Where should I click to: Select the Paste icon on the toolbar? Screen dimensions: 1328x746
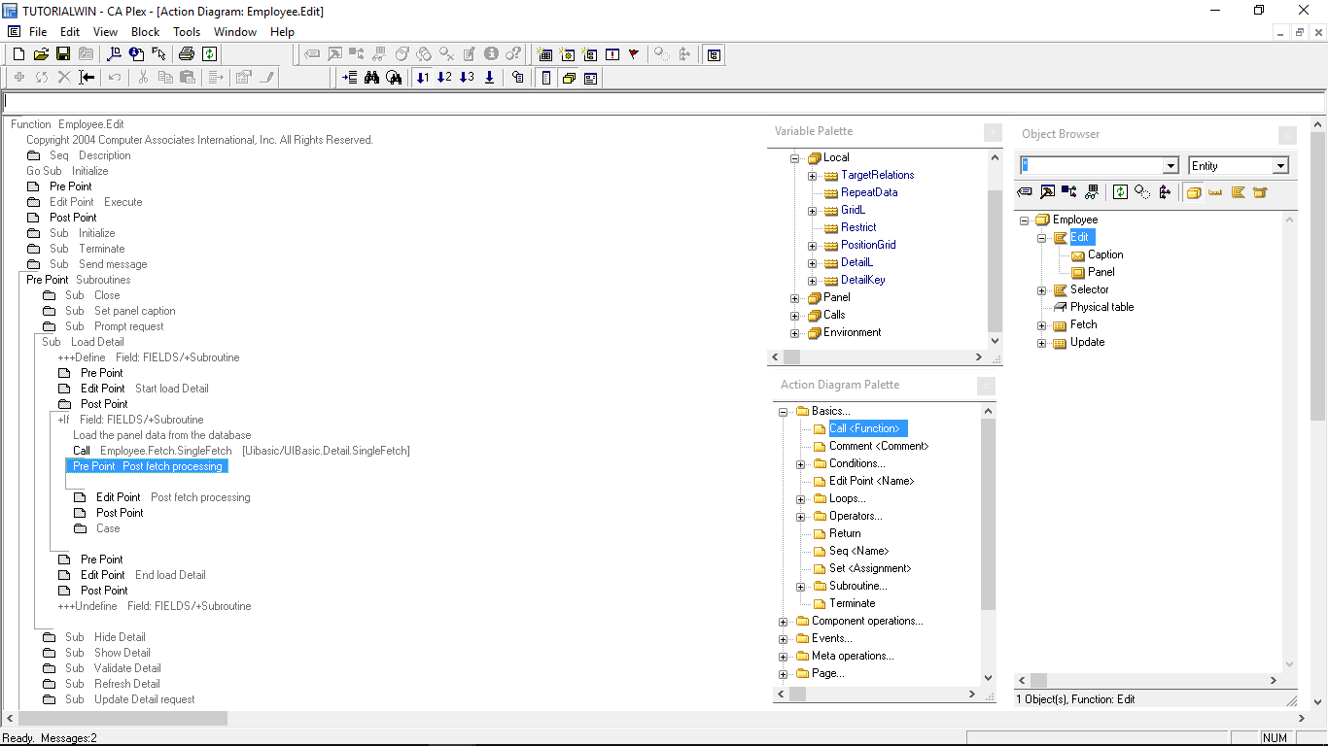tap(188, 77)
